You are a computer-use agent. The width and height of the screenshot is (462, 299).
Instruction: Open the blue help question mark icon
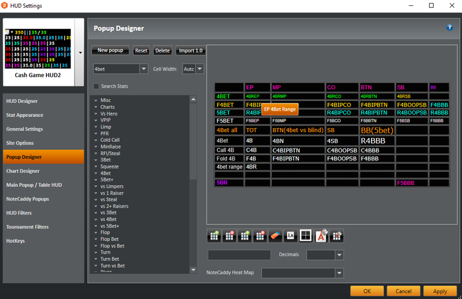click(449, 28)
